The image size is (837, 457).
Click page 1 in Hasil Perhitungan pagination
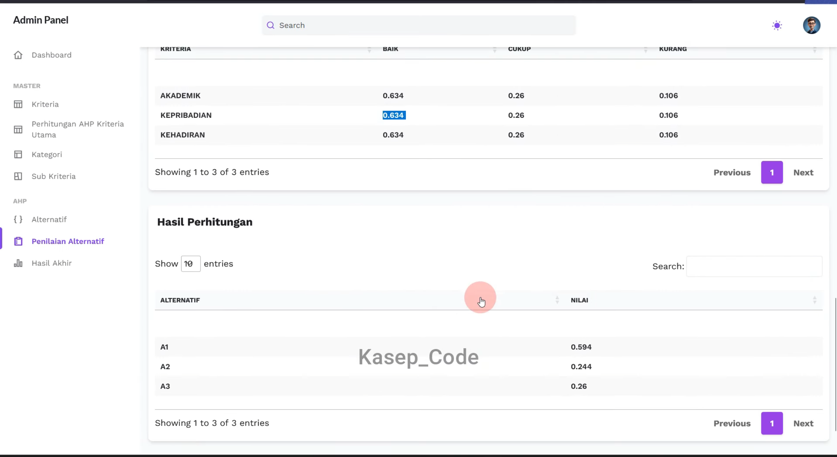[x=772, y=423]
